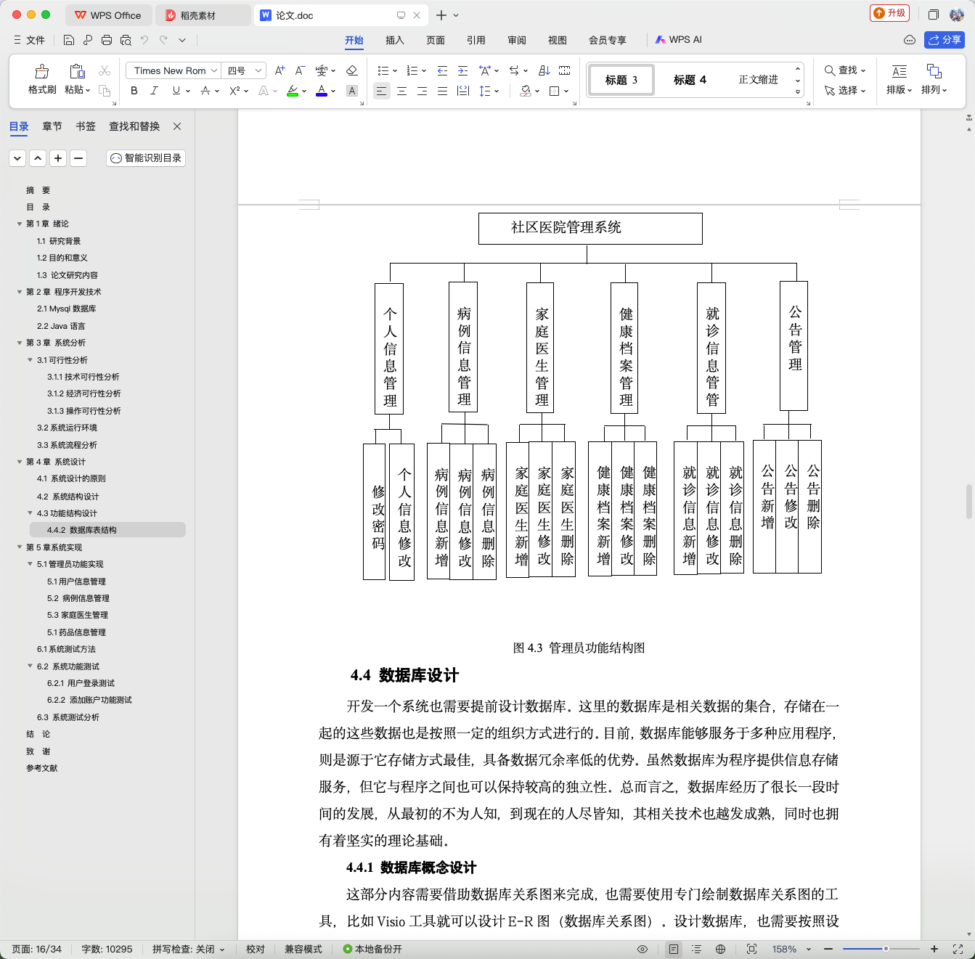Select center text alignment
Image resolution: width=975 pixels, height=959 pixels.
(401, 91)
